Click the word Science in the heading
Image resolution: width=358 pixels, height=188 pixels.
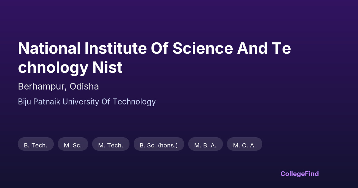(202, 48)
